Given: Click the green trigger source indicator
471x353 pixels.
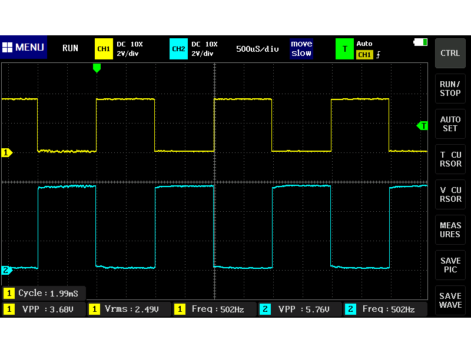Looking at the screenshot, I should pos(344,49).
